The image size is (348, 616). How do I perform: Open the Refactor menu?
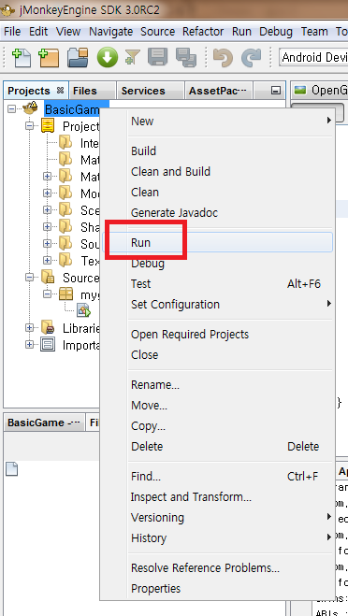click(x=203, y=32)
